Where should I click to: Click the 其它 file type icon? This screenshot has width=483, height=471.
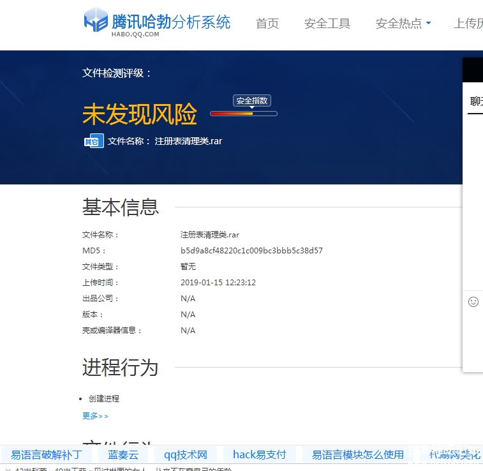[x=94, y=142]
